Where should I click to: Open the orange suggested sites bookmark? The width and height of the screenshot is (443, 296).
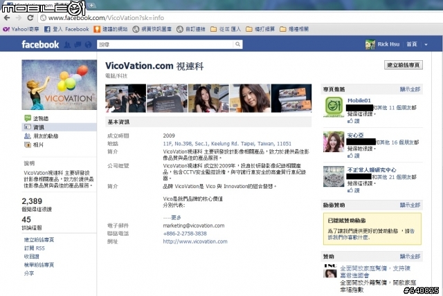tap(111, 29)
